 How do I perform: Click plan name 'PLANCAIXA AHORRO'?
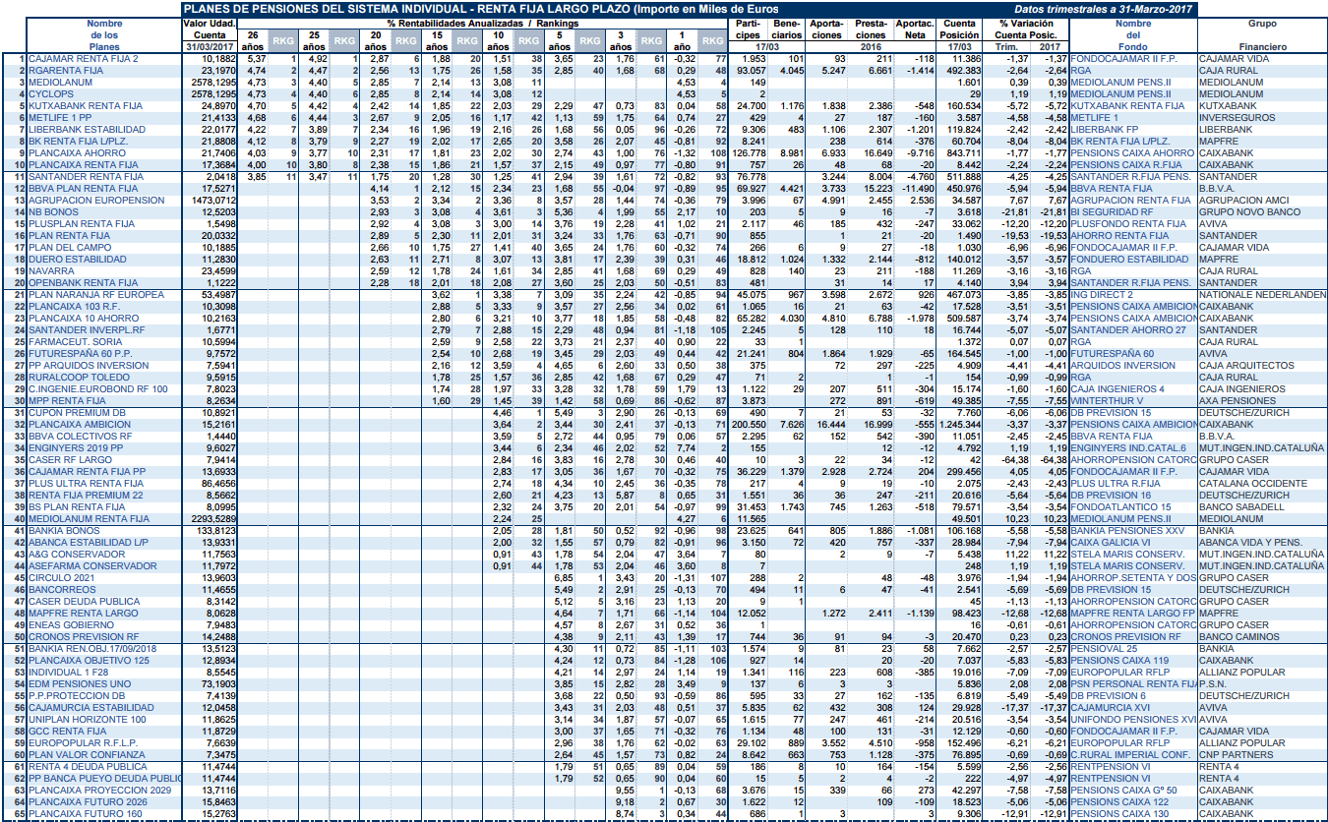(x=76, y=154)
